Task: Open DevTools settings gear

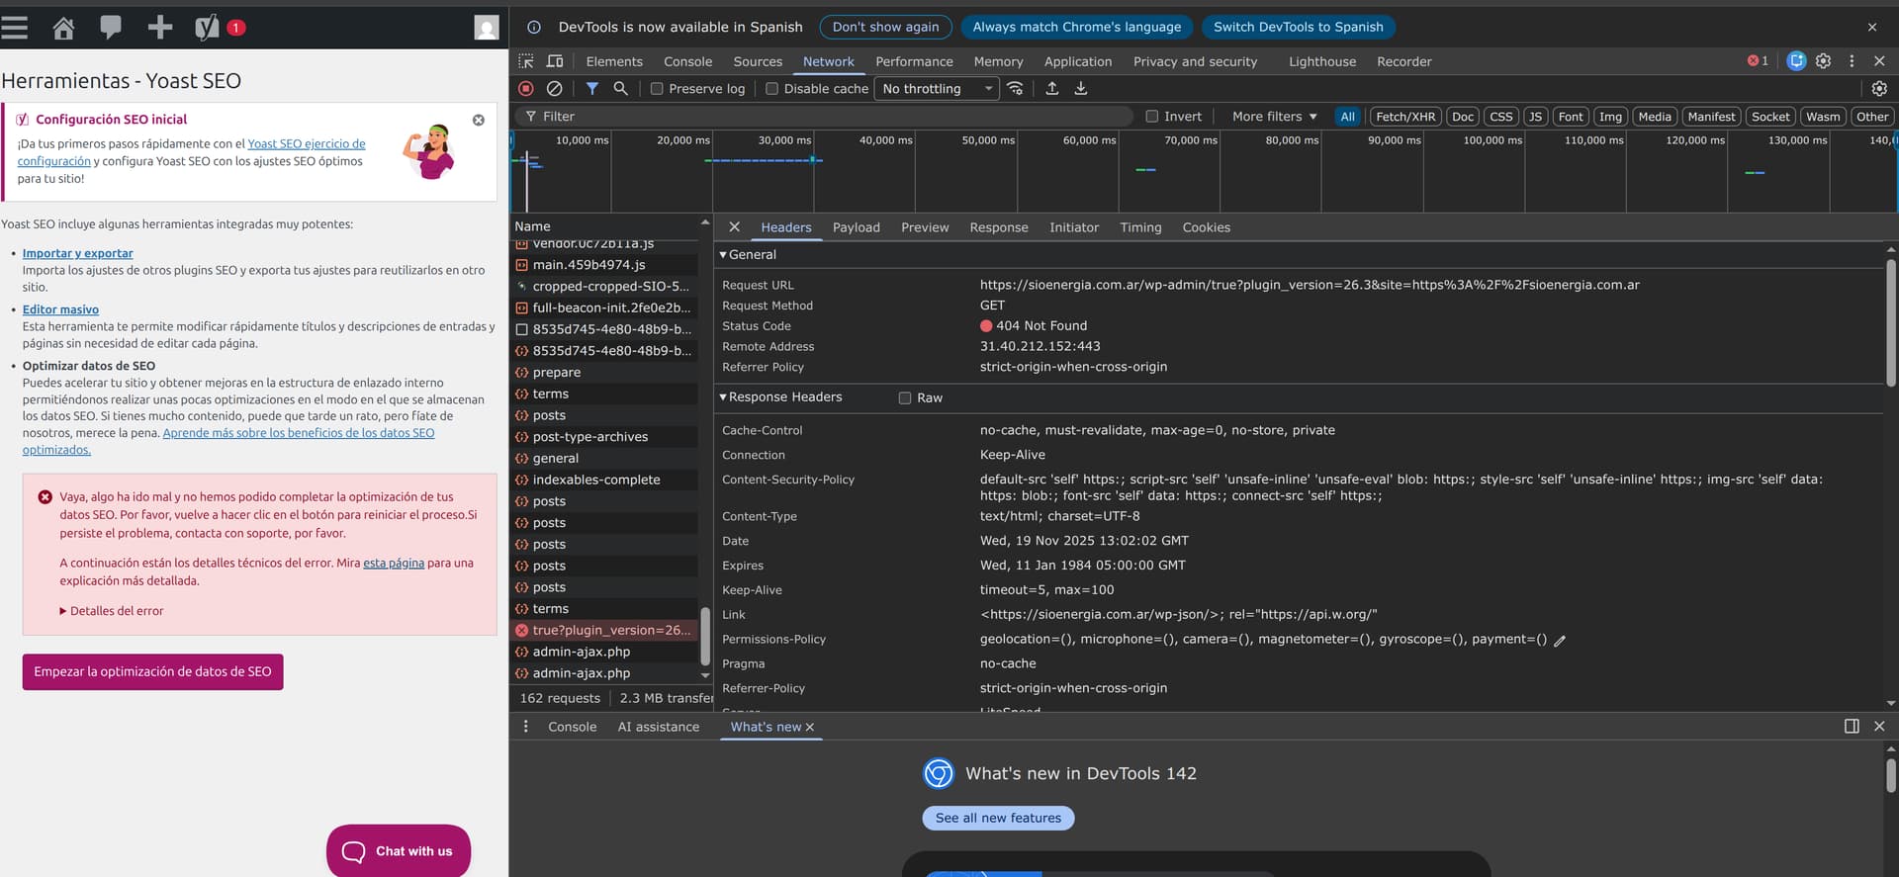Action: pyautogui.click(x=1823, y=61)
